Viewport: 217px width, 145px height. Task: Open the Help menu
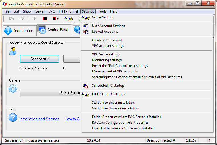114,11
